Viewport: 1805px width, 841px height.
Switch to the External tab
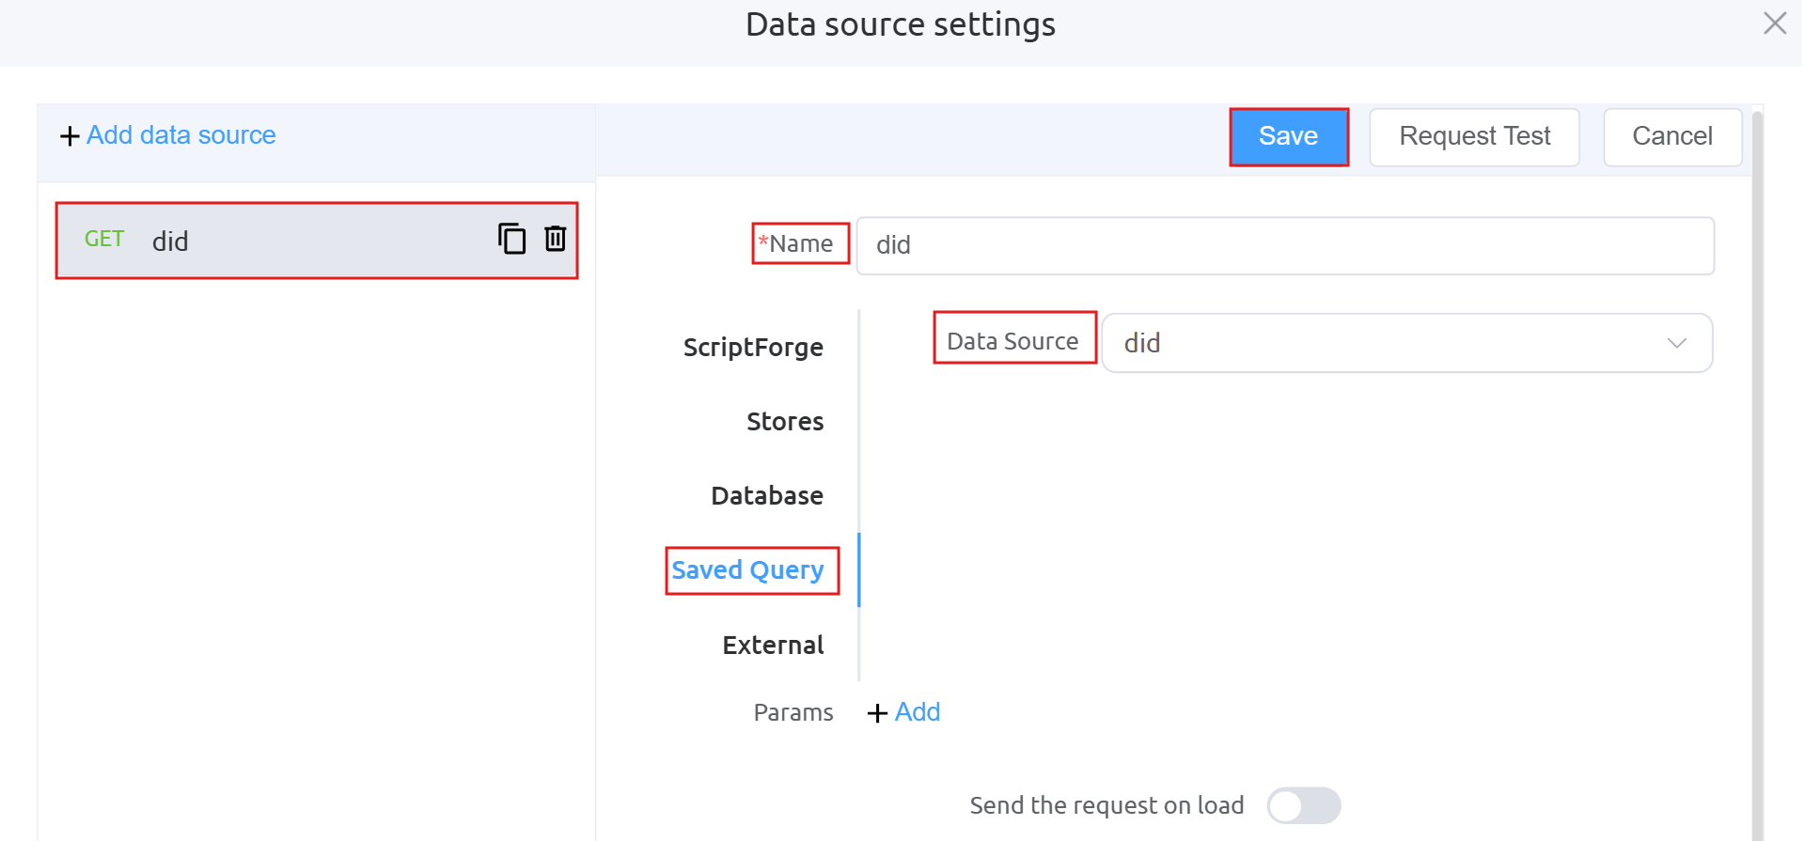tap(773, 646)
